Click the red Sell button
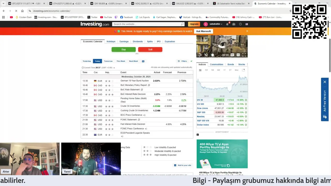 pyautogui.click(x=150, y=49)
